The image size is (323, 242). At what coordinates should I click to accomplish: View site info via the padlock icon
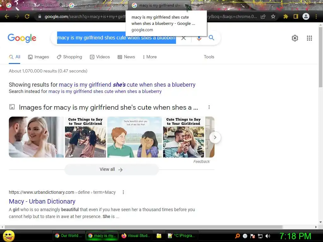(x=40, y=16)
